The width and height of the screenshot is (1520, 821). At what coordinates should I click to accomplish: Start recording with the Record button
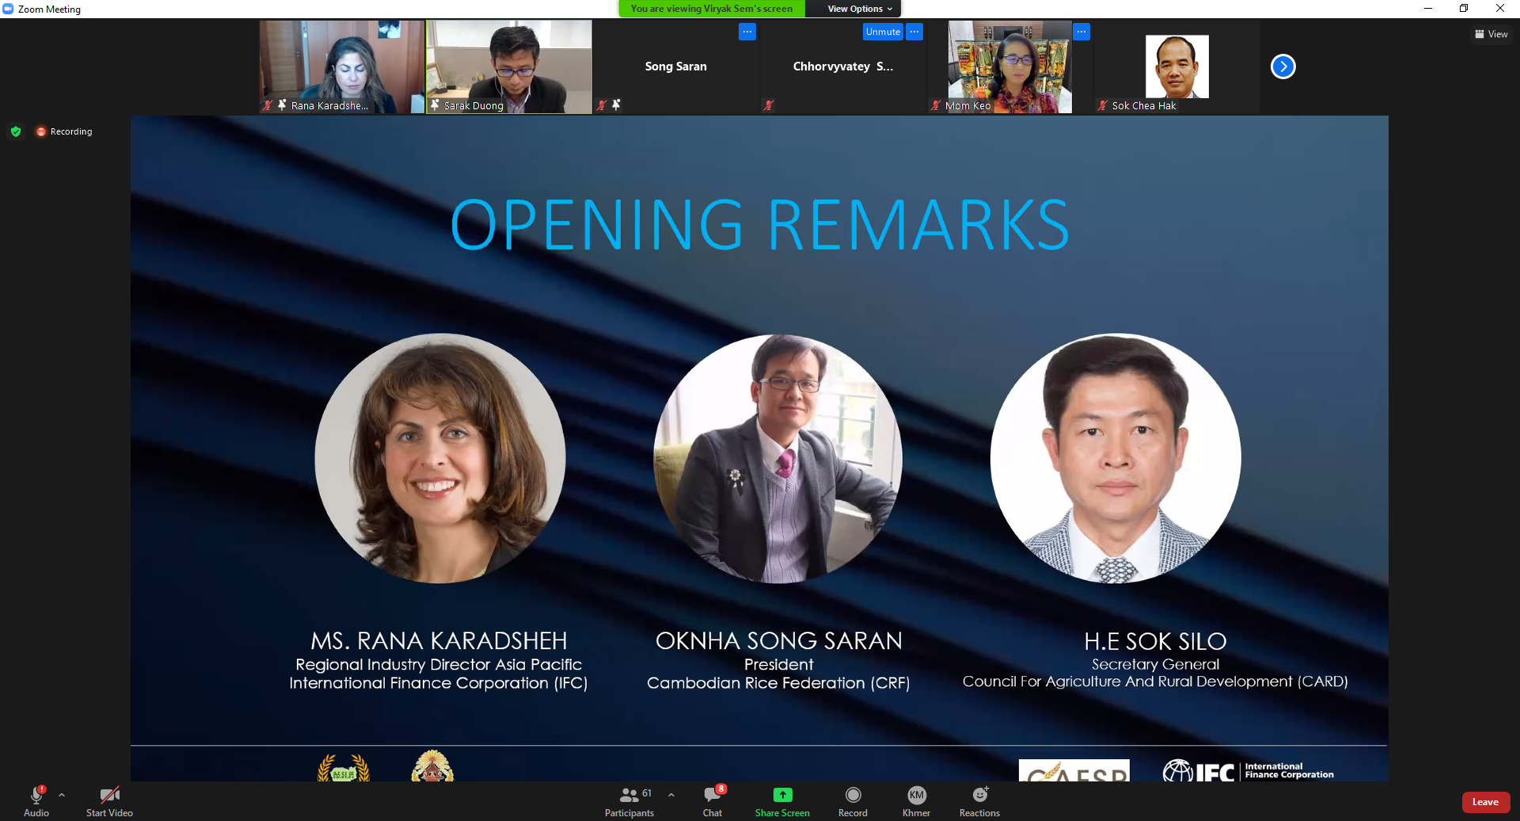coord(853,800)
